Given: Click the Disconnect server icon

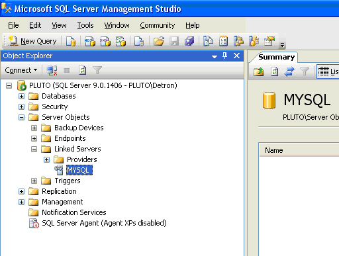Looking at the screenshot, I should click(x=52, y=70).
